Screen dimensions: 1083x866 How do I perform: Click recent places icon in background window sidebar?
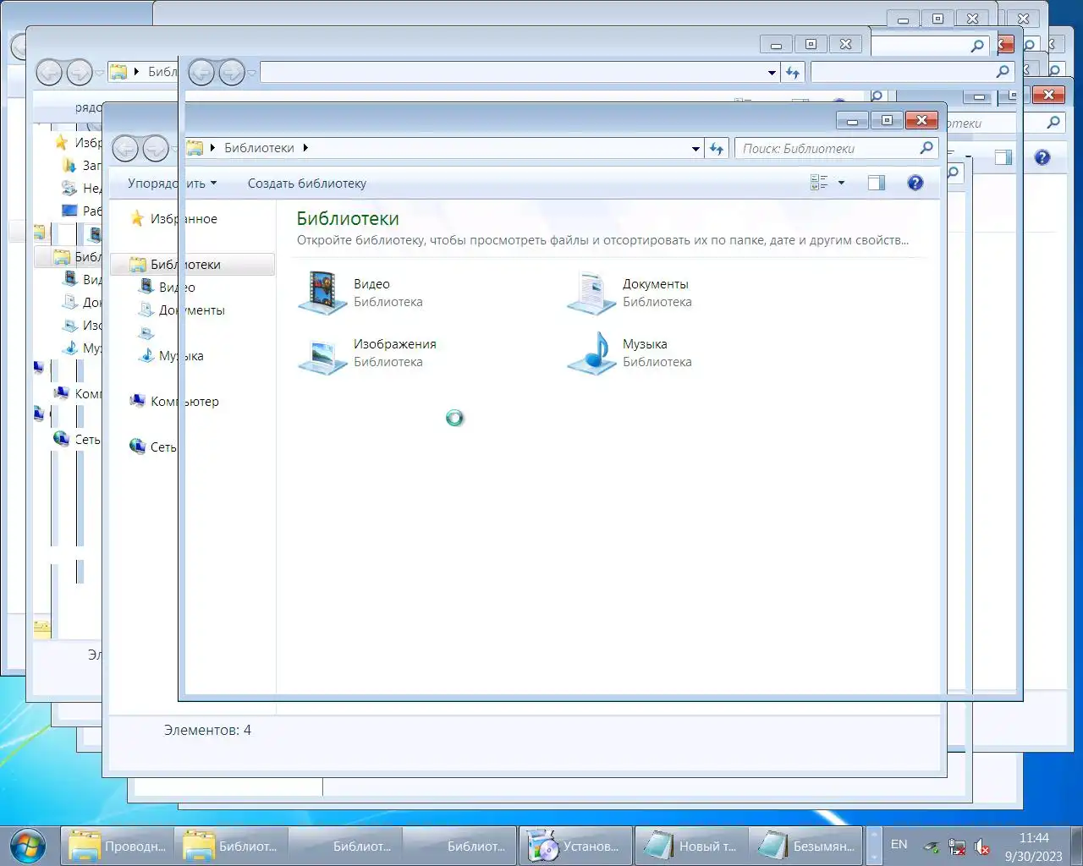pos(69,188)
